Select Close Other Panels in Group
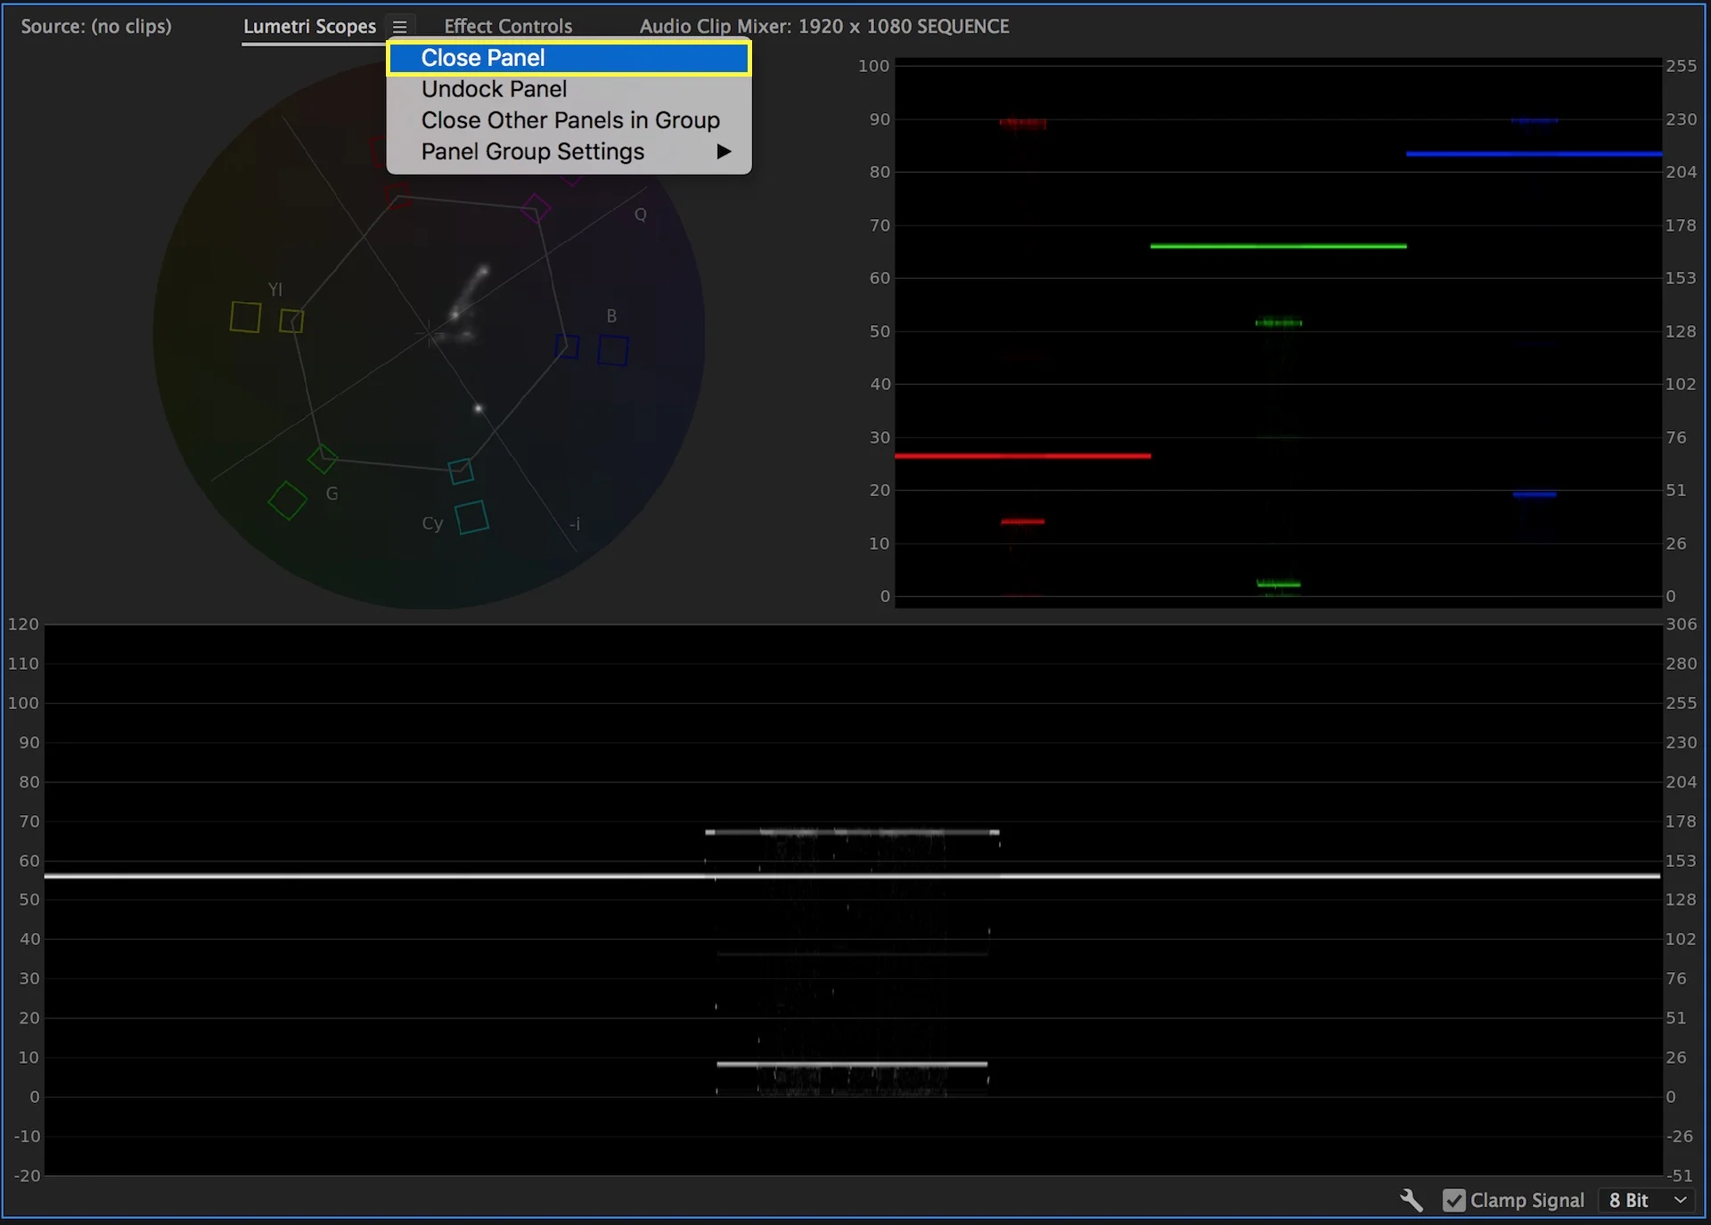 tap(569, 120)
